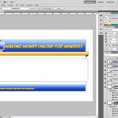Open the Masks panel icon in collapsed dock
118x118 pixels.
(x=101, y=33)
